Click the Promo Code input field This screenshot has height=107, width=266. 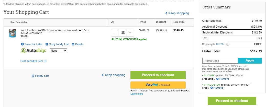[220, 61]
